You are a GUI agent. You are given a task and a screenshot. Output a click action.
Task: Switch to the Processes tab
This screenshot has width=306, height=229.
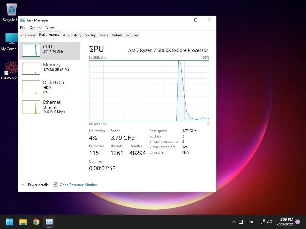coord(28,35)
